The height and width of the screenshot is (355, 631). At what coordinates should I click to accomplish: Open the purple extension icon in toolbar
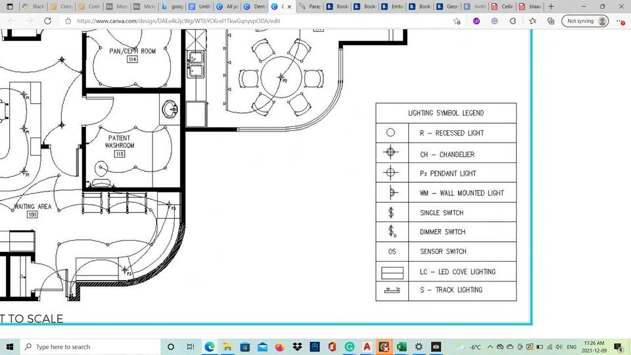pos(477,21)
